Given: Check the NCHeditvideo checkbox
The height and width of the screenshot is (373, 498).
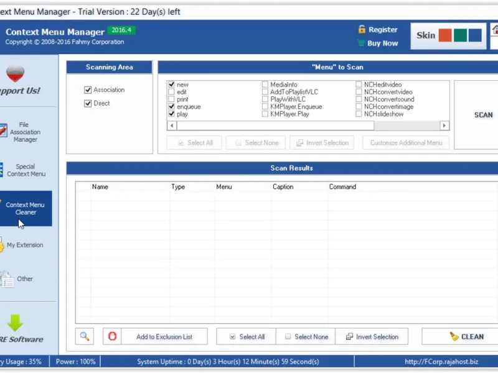Looking at the screenshot, I should click(x=359, y=85).
